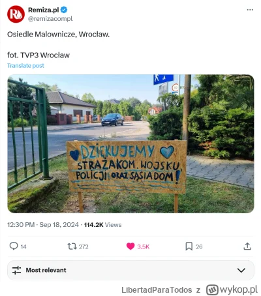261x296 pixels.
Task: Open the thank-you sign photo
Action: 130,143
